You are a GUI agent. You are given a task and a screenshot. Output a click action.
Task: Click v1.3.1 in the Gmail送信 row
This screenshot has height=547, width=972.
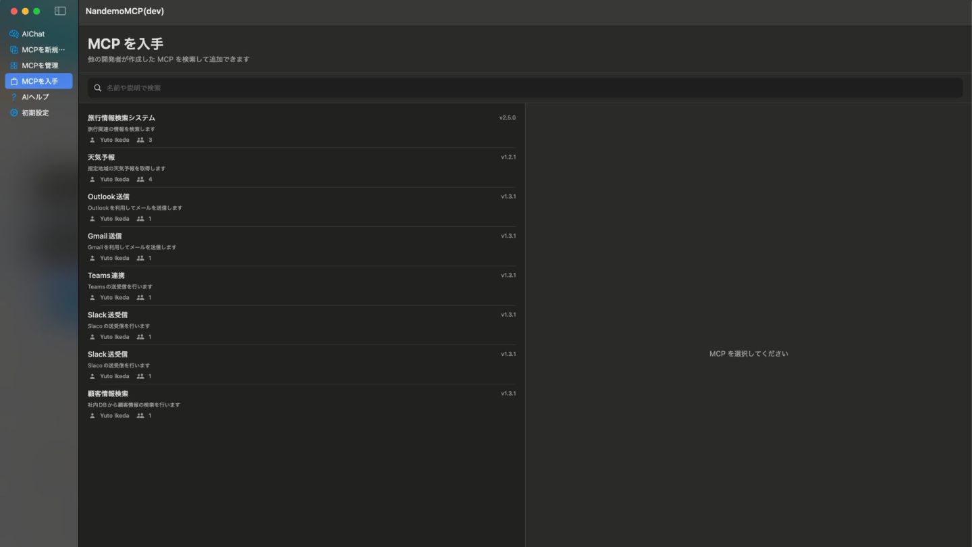[508, 236]
